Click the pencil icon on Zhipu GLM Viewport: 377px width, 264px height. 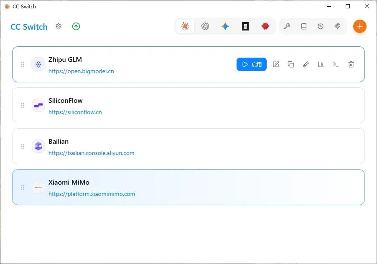click(x=306, y=64)
